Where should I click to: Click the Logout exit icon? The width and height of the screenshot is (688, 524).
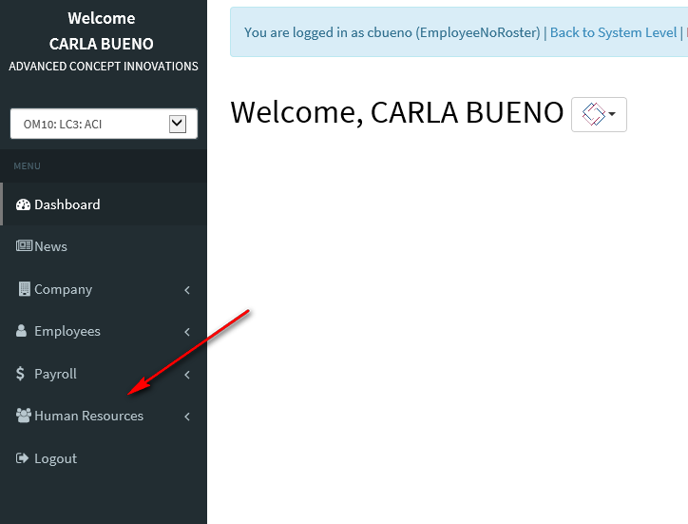point(22,458)
